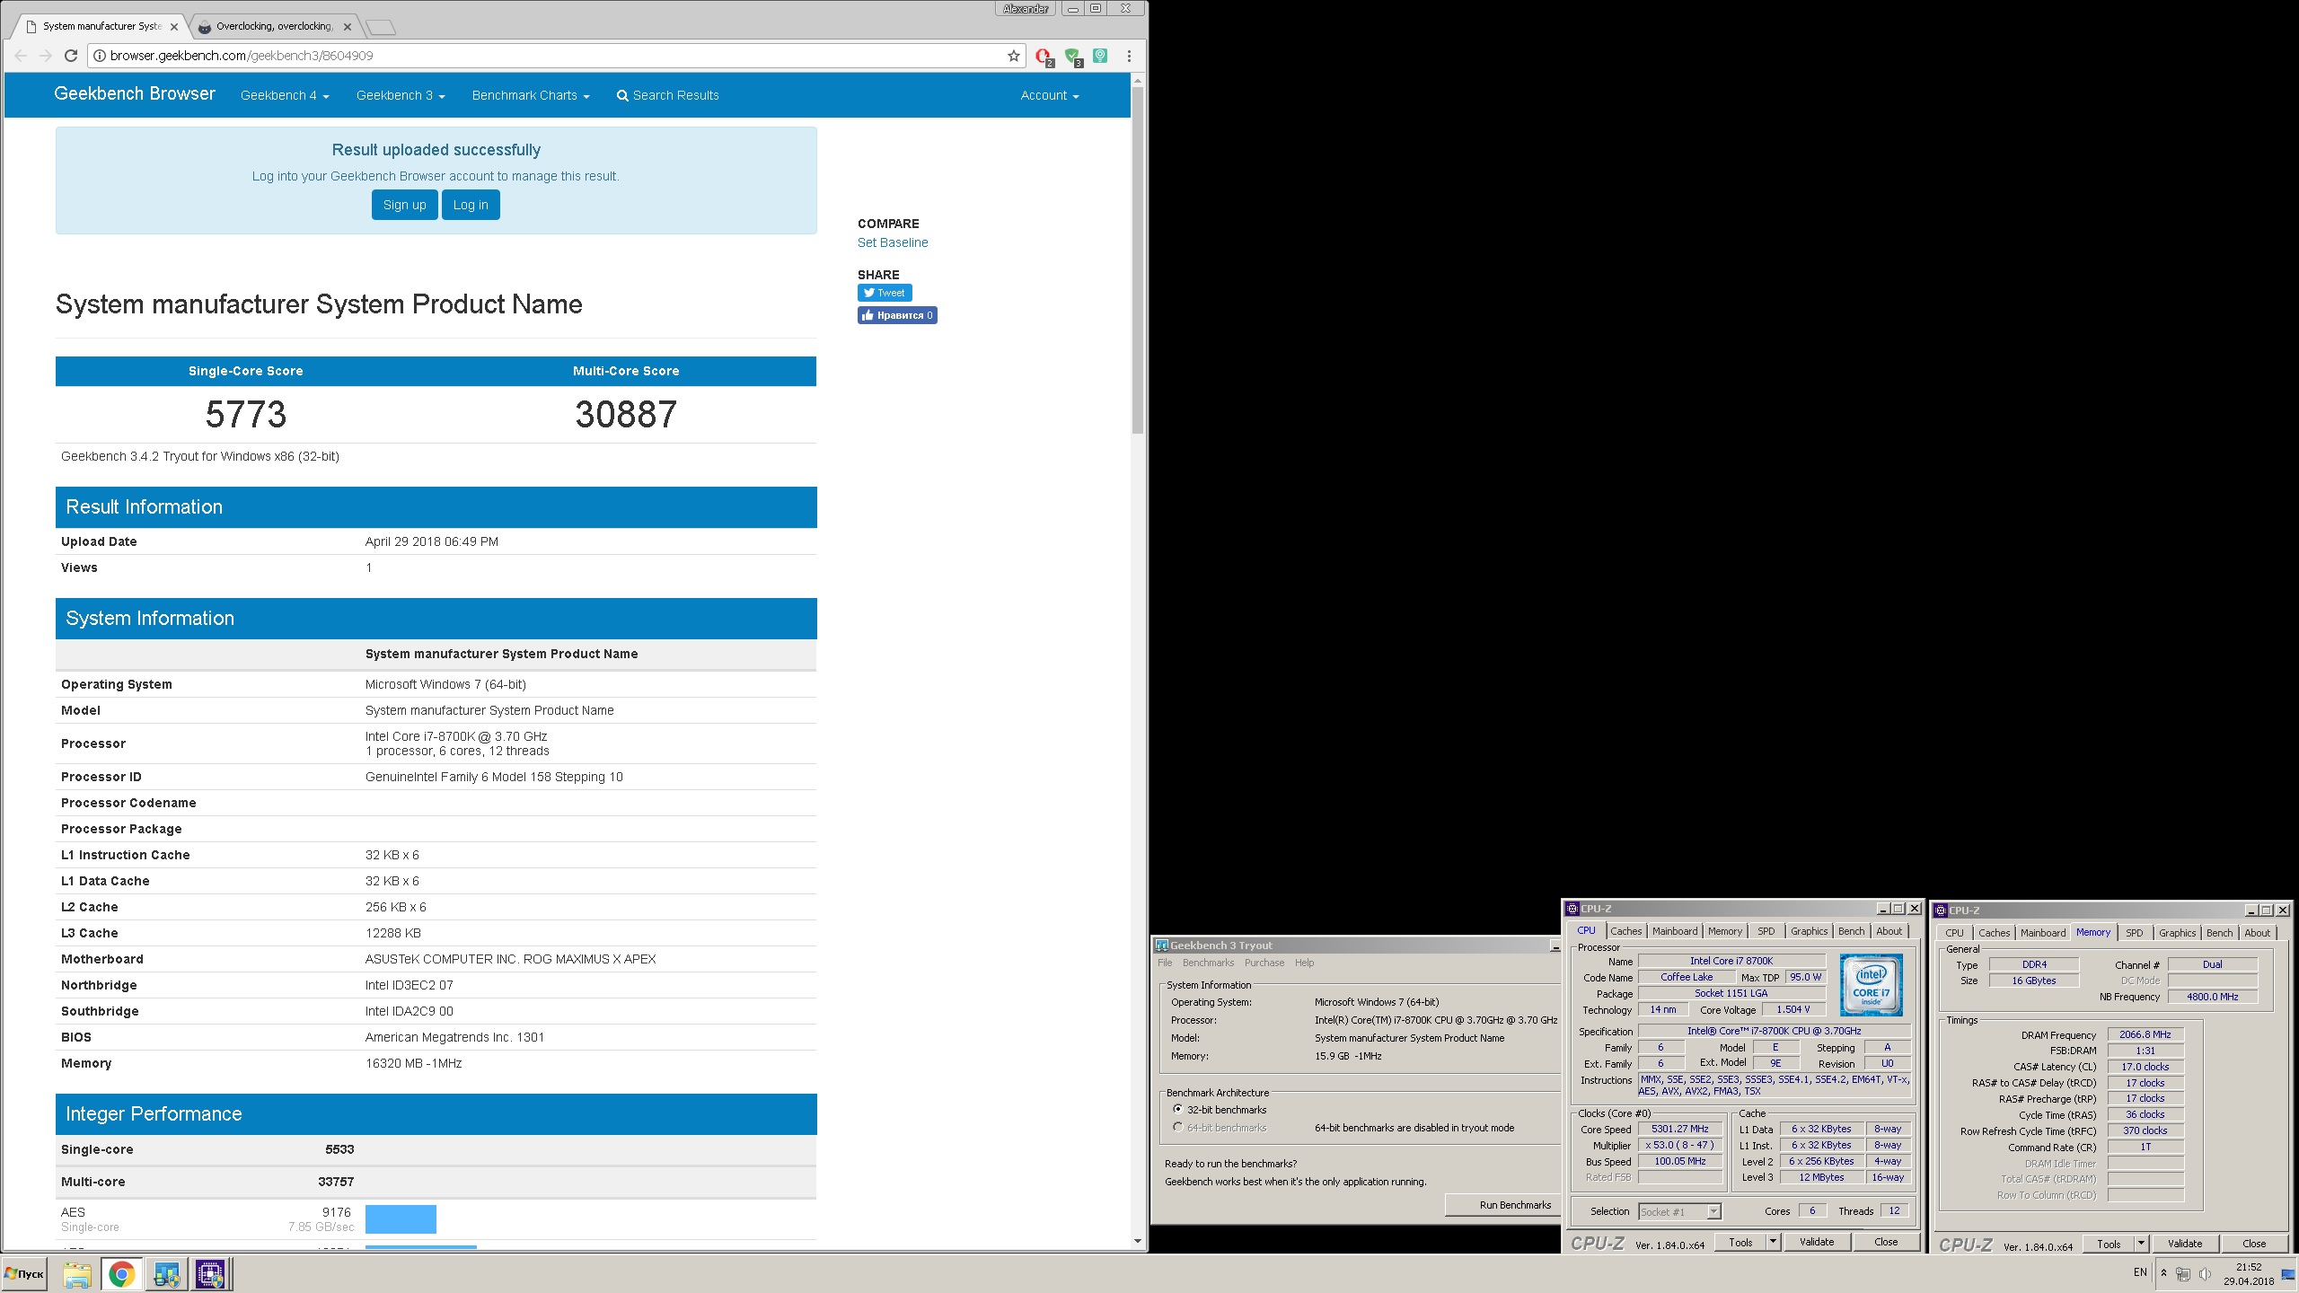This screenshot has height=1293, width=2299.
Task: Expand the Account dropdown menu
Action: (1050, 95)
